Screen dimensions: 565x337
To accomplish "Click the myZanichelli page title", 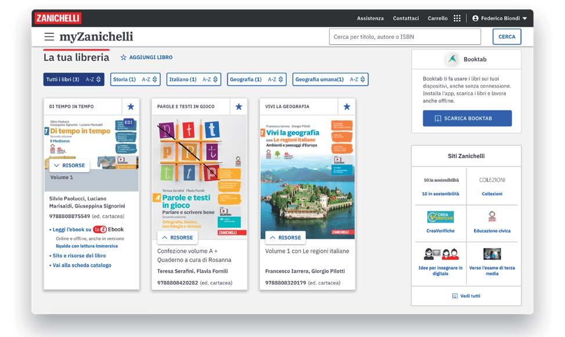I will [96, 37].
